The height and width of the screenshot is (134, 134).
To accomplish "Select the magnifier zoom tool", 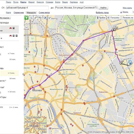I will (31, 18).
